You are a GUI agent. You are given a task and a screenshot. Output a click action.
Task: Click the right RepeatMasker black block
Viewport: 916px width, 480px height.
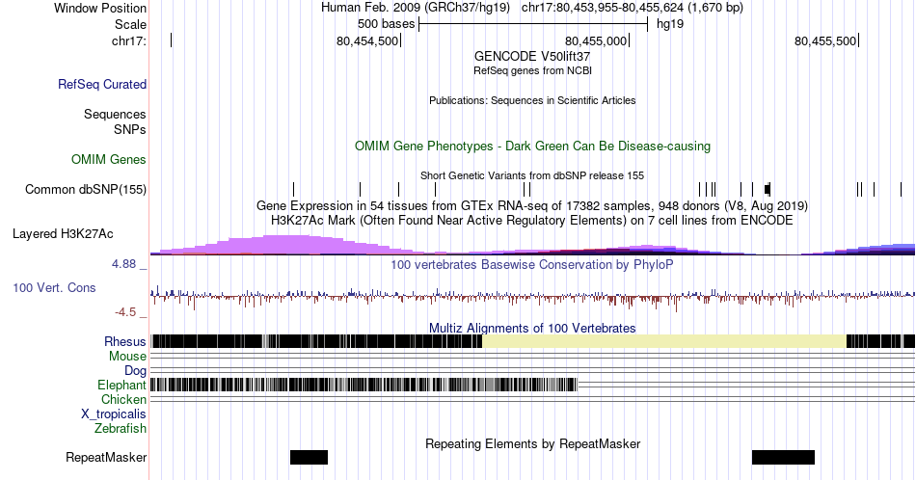tap(783, 457)
